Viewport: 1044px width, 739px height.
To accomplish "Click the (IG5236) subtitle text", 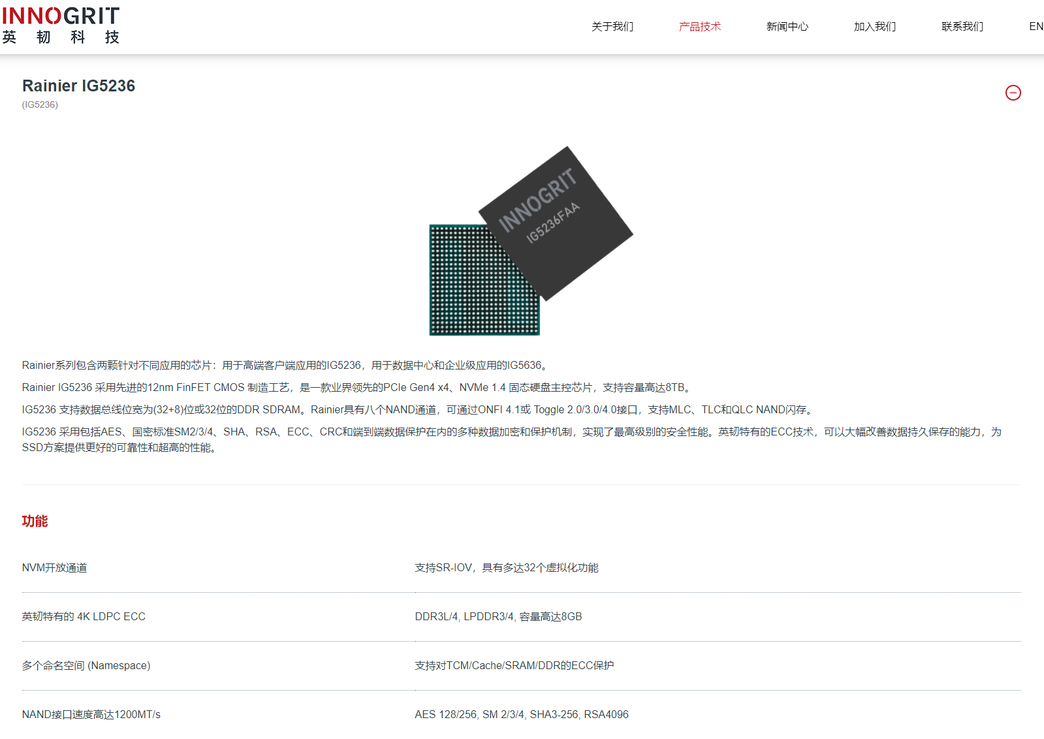I will coord(40,104).
